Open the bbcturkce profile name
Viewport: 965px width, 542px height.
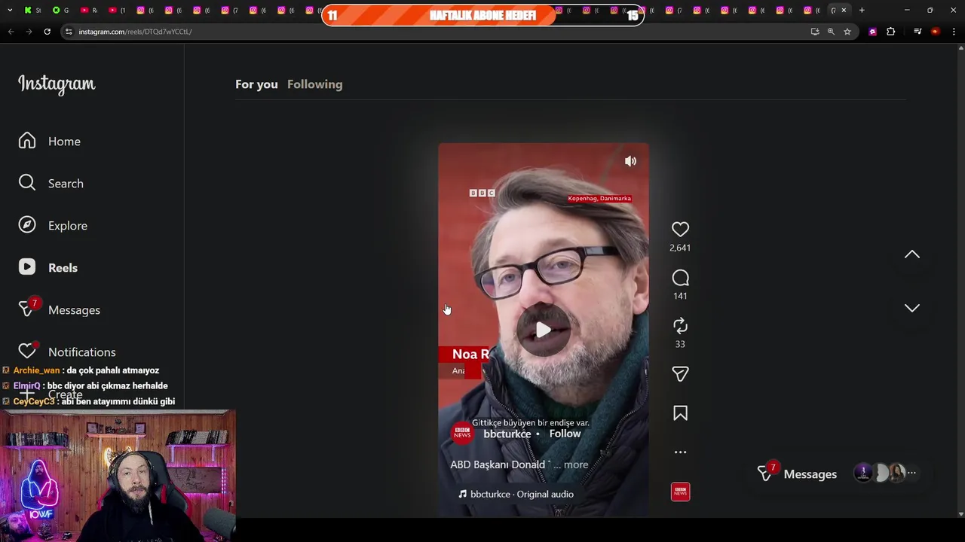click(x=507, y=434)
